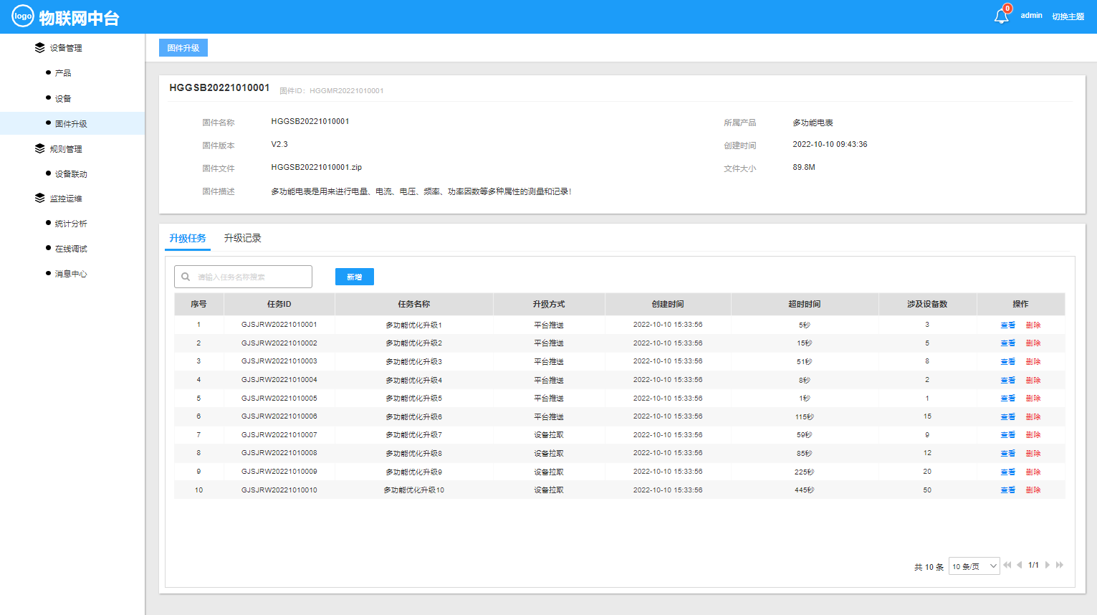
Task: Click 切换主题 to switch theme
Action: [x=1068, y=16]
